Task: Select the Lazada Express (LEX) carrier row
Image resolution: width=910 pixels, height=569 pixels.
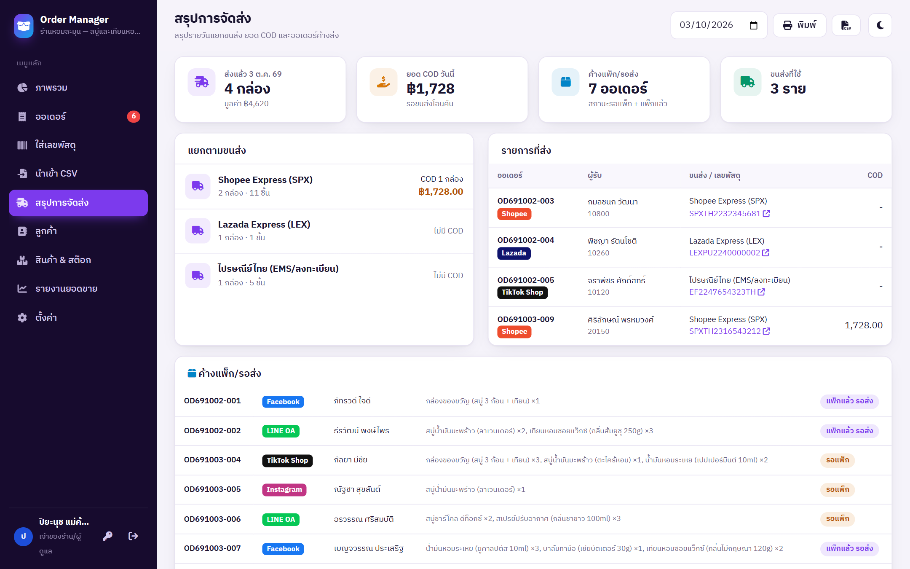Action: click(324, 231)
